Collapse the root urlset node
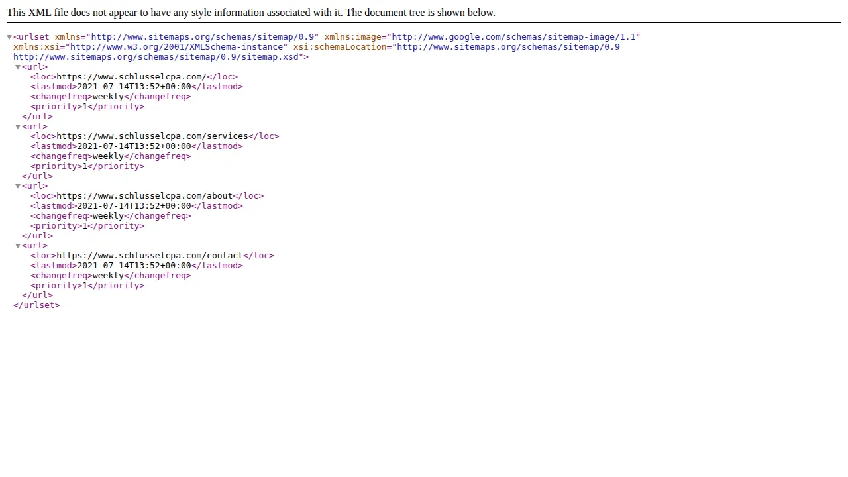This screenshot has width=848, height=477. 9,37
